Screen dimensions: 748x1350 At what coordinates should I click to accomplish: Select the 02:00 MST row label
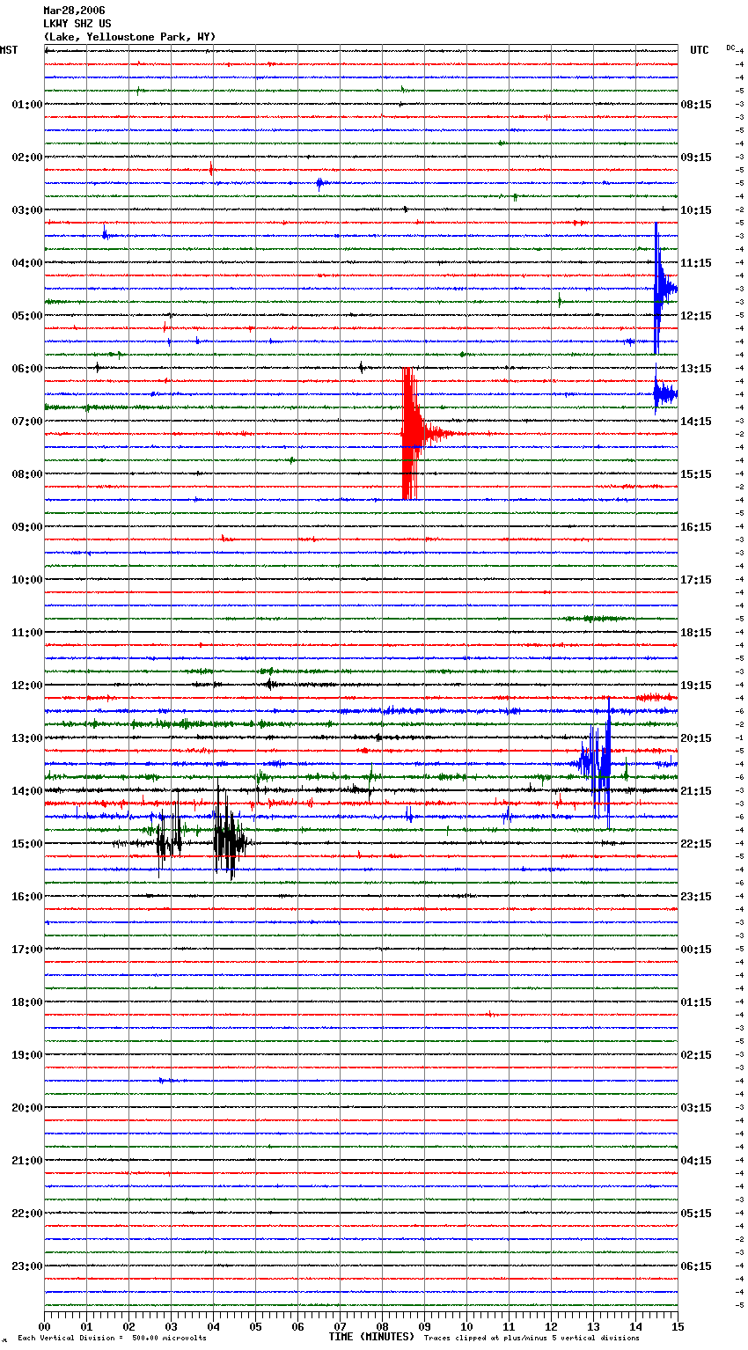coord(27,158)
